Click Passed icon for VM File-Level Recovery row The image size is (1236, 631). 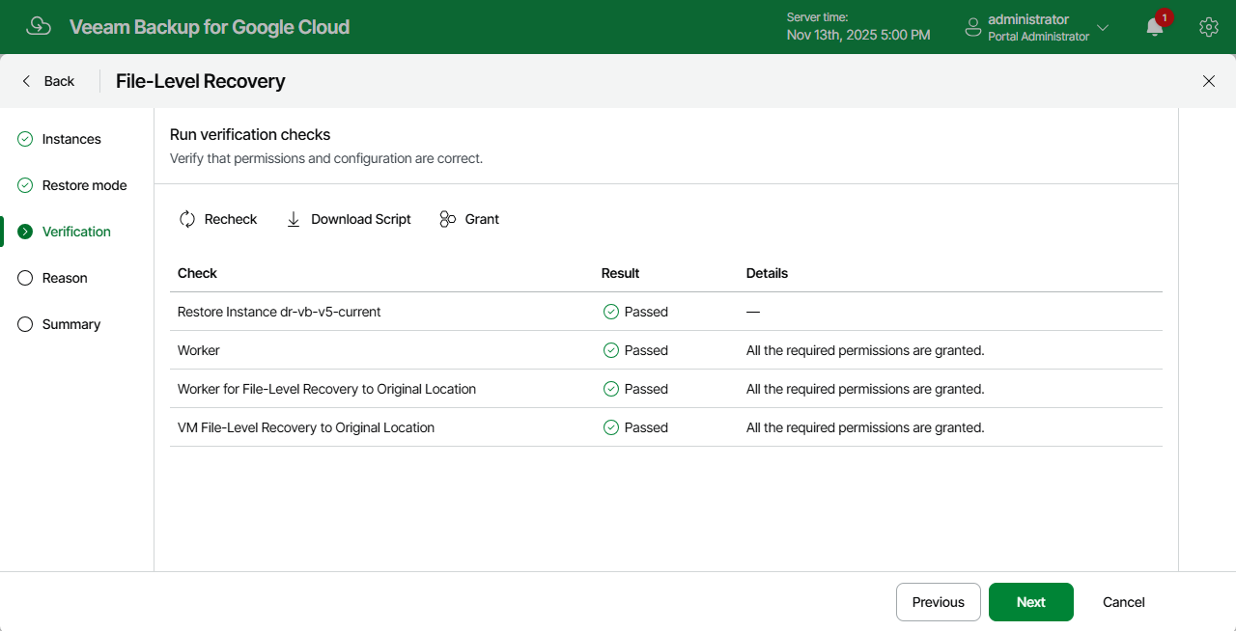tap(610, 427)
